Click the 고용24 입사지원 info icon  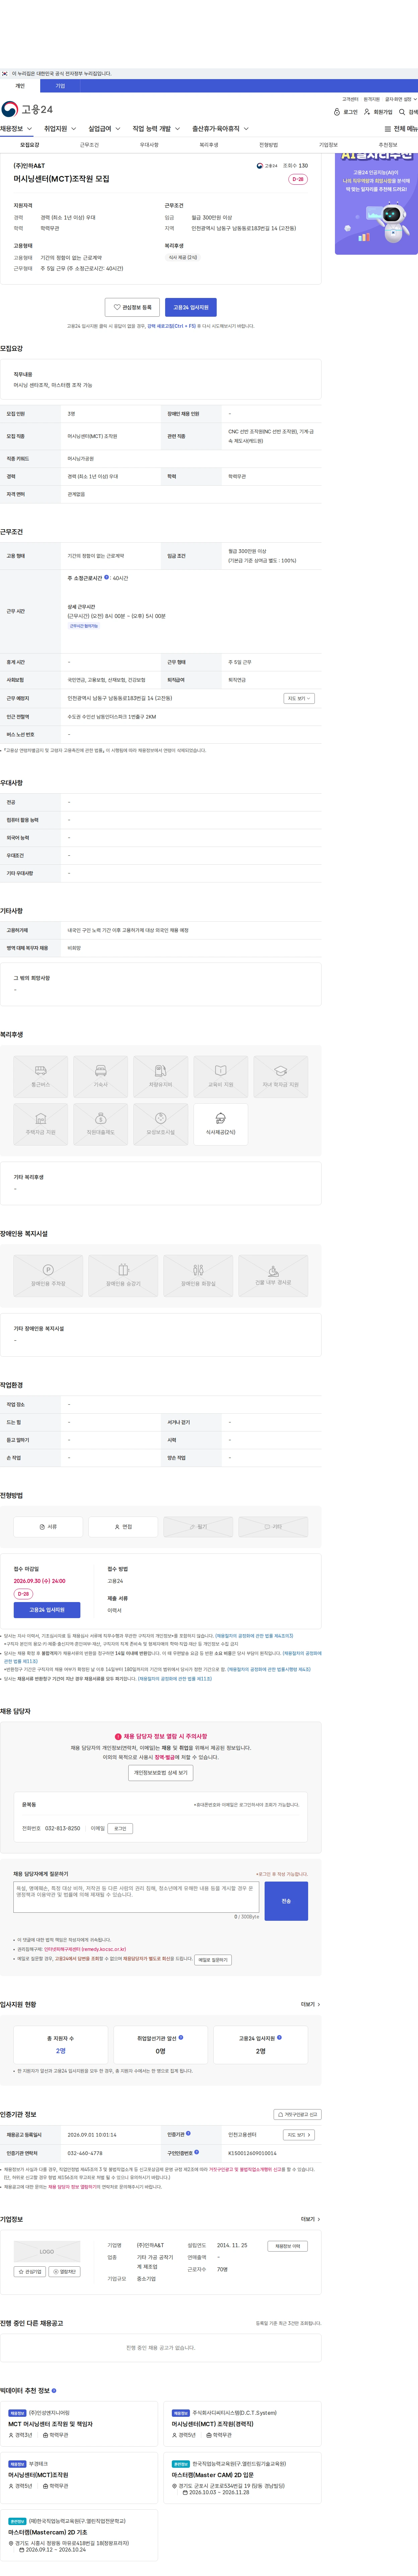[279, 2037]
